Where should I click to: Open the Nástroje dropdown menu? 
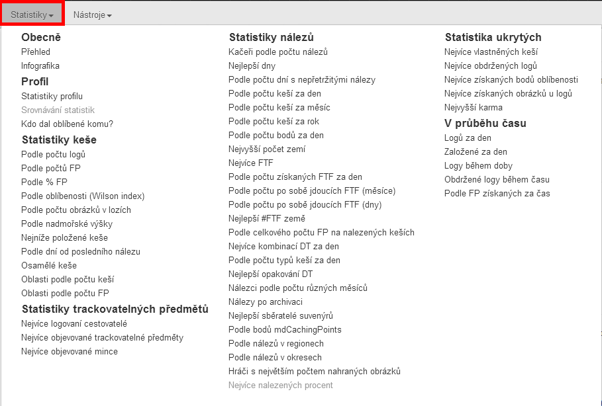93,15
